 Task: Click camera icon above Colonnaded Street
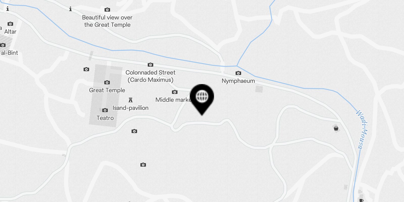(150, 65)
